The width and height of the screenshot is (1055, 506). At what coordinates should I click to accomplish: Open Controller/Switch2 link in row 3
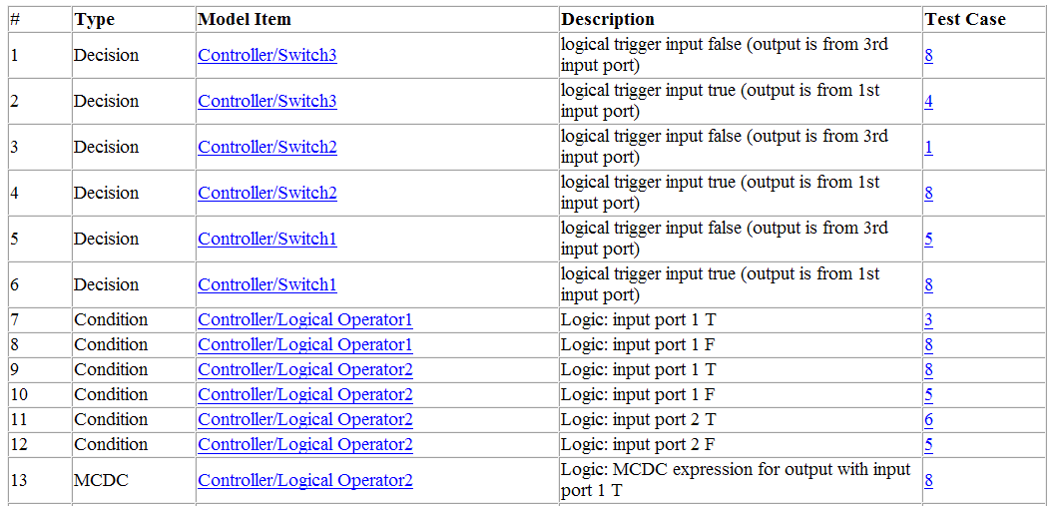[x=266, y=147]
